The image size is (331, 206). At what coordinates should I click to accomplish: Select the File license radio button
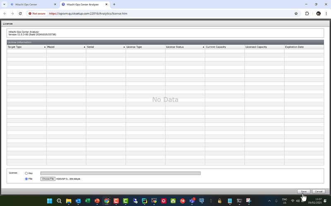[26, 179]
